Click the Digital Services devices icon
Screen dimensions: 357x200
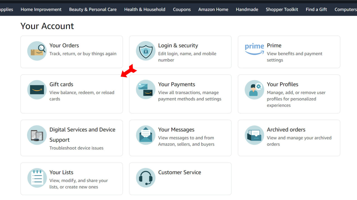37,135
